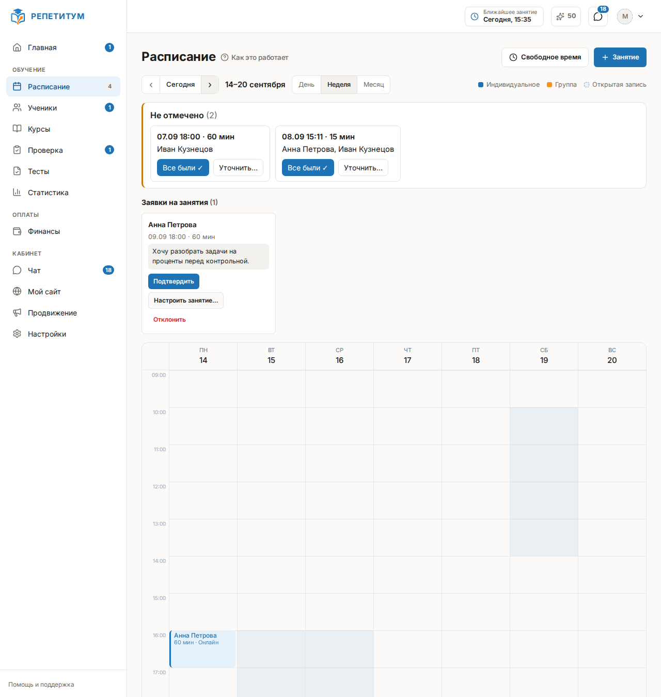Click the Продвижение megaphone icon
The width and height of the screenshot is (661, 697).
(x=17, y=313)
